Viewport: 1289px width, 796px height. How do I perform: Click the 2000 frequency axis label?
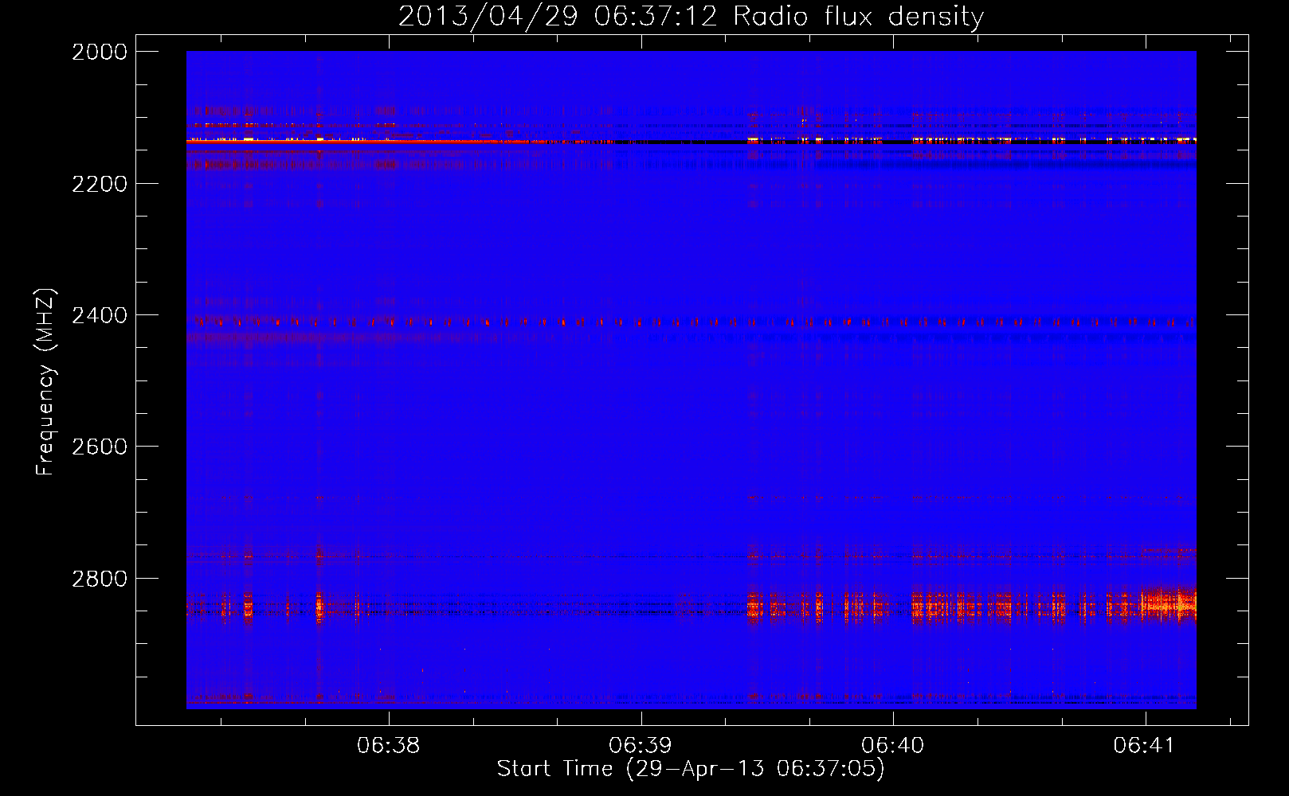point(100,52)
